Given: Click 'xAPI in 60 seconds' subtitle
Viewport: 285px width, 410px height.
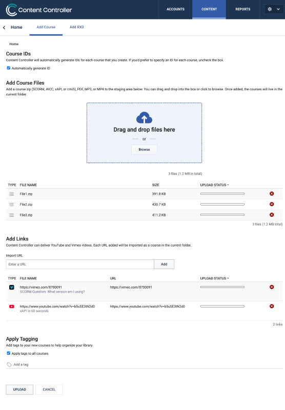Looking at the screenshot, I should 34,311.
